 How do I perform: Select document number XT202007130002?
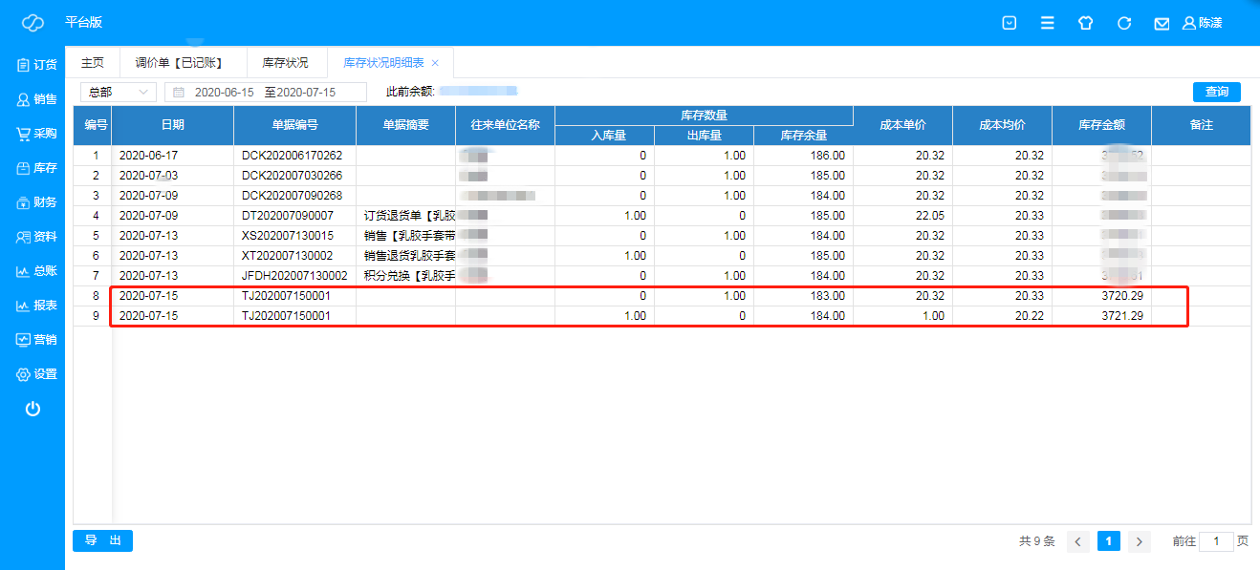[x=288, y=256]
